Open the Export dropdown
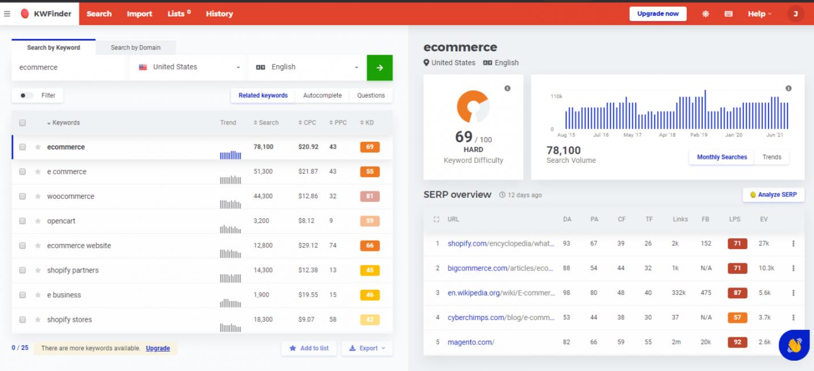 coord(367,348)
